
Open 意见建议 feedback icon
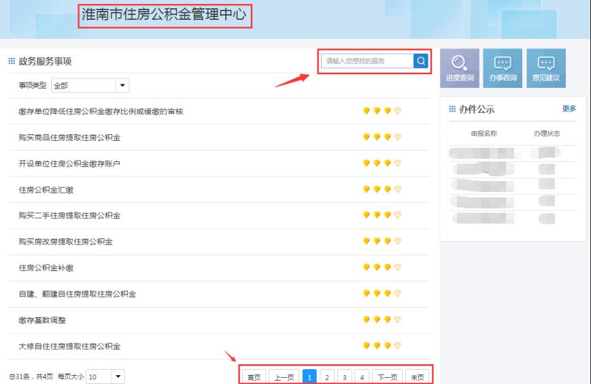point(546,68)
